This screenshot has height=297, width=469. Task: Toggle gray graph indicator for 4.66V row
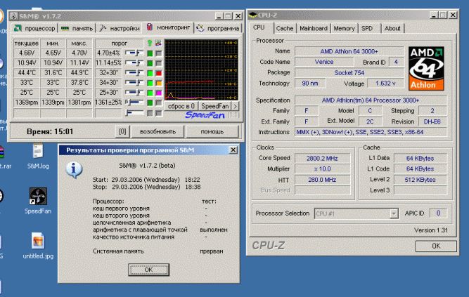tap(158, 53)
